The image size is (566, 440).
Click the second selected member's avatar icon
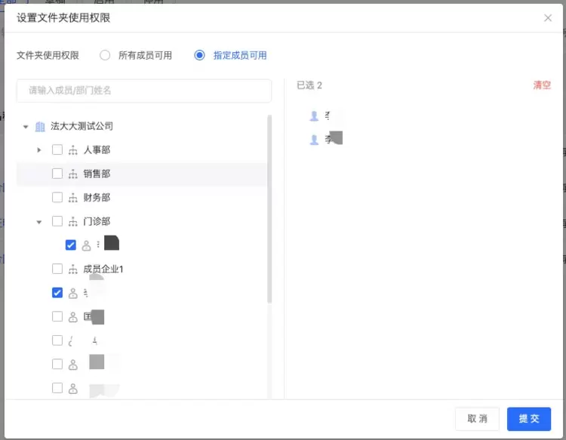coord(314,140)
